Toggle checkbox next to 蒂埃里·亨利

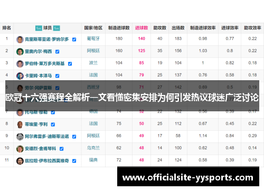[x=53, y=125]
